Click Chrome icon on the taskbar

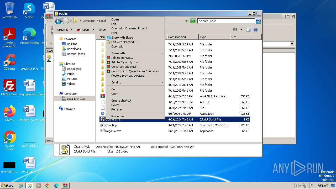point(48,186)
